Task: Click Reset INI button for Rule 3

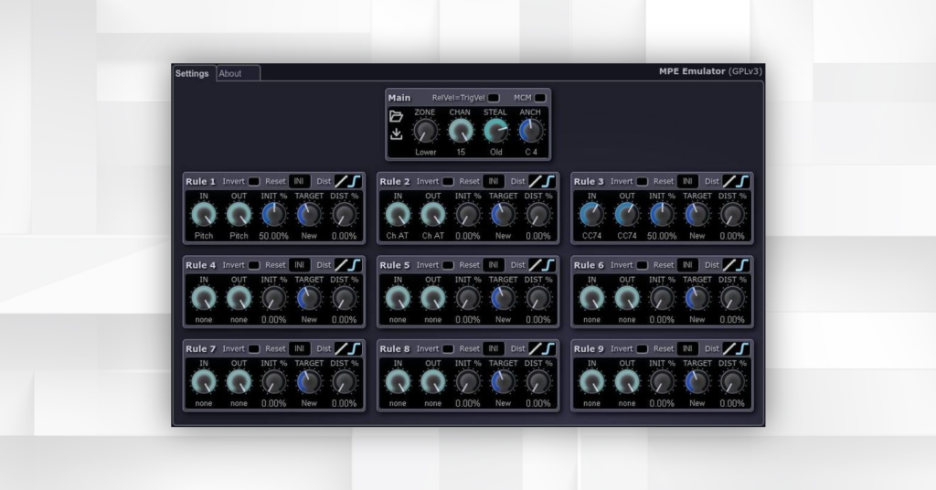Action: [x=687, y=181]
